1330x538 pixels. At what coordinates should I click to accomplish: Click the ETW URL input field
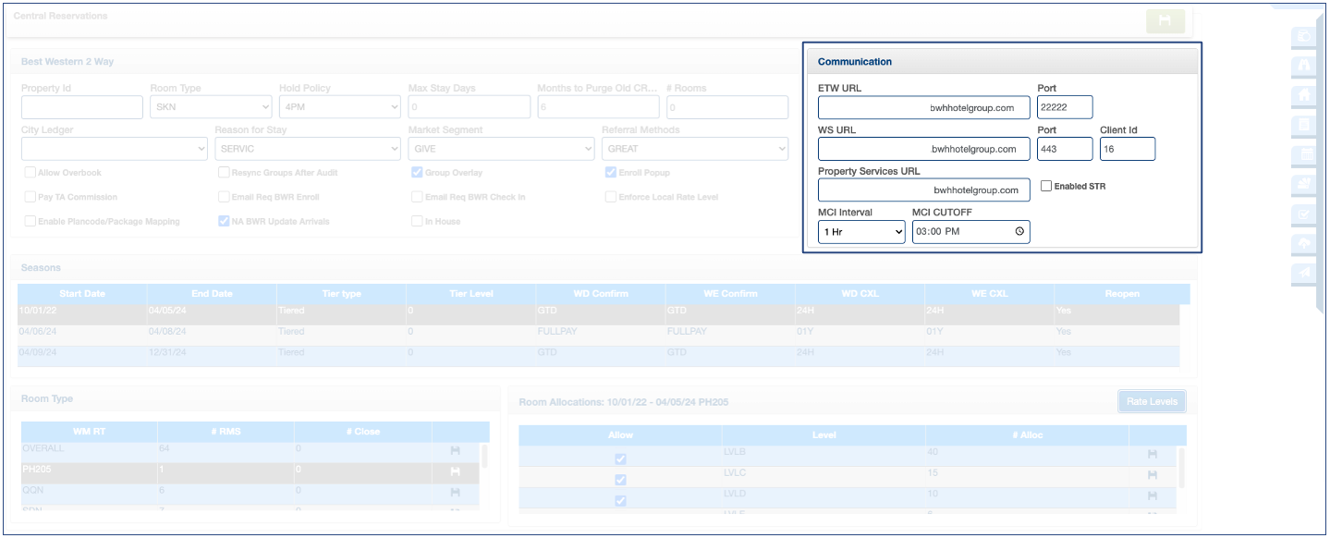tap(923, 107)
